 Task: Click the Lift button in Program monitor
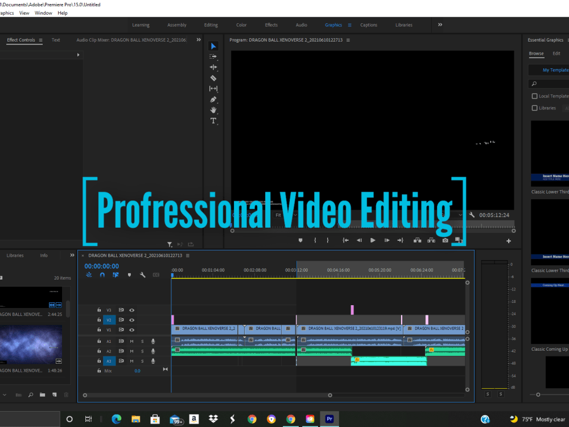[x=417, y=240]
